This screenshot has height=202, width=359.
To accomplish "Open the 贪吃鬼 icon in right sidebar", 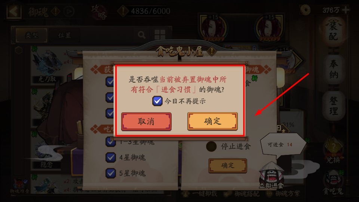I will pyautogui.click(x=333, y=182).
